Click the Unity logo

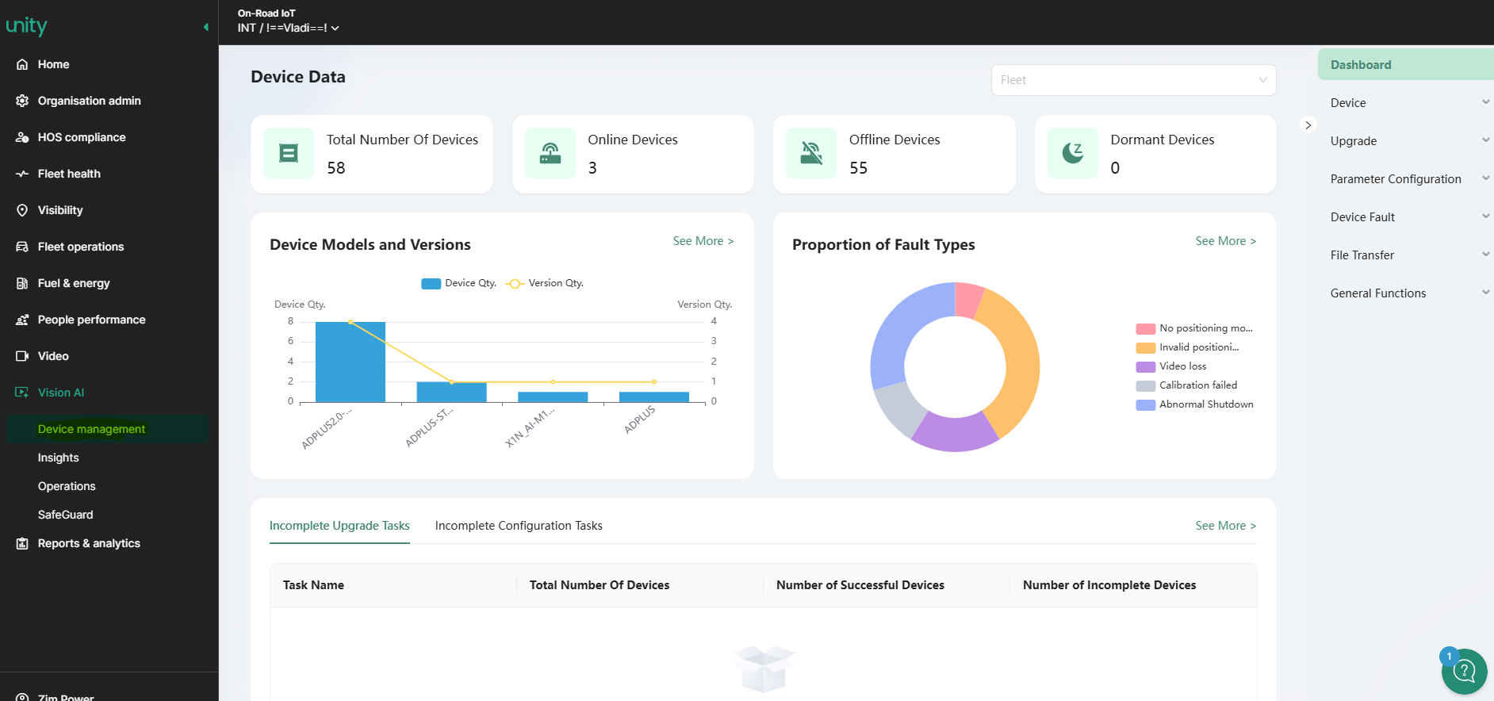coord(27,26)
